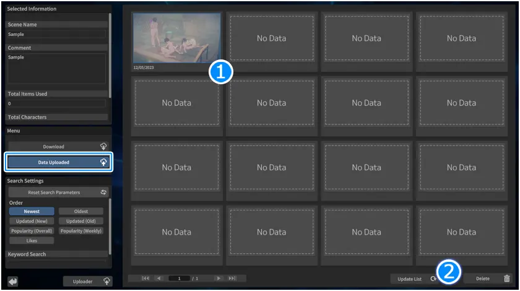Jump to the last page
The image size is (520, 291).
[x=232, y=279]
